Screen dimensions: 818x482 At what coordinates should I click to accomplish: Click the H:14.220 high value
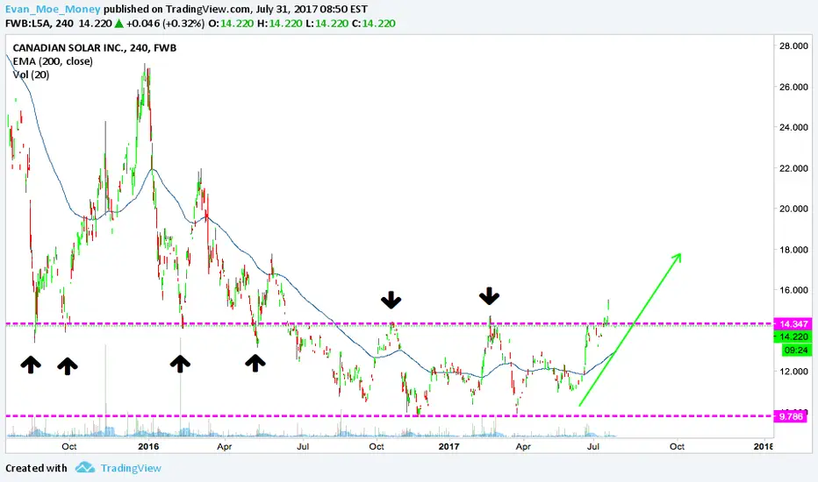280,24
